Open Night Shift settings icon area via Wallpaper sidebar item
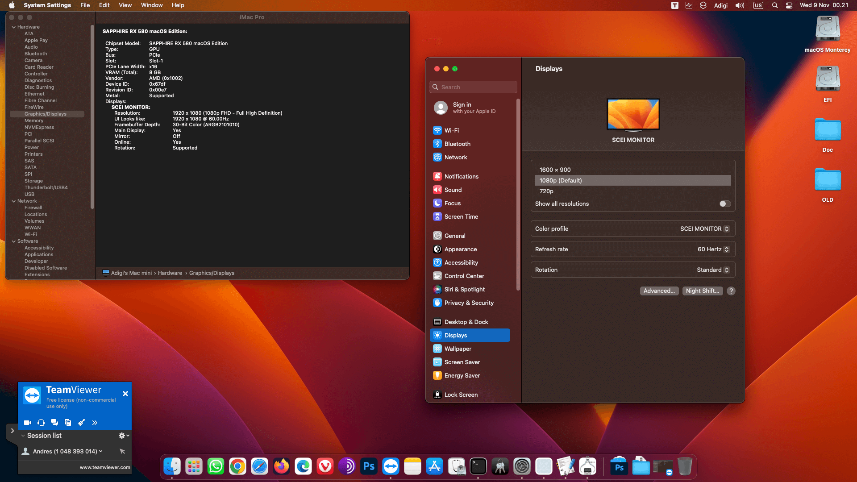 [458, 349]
